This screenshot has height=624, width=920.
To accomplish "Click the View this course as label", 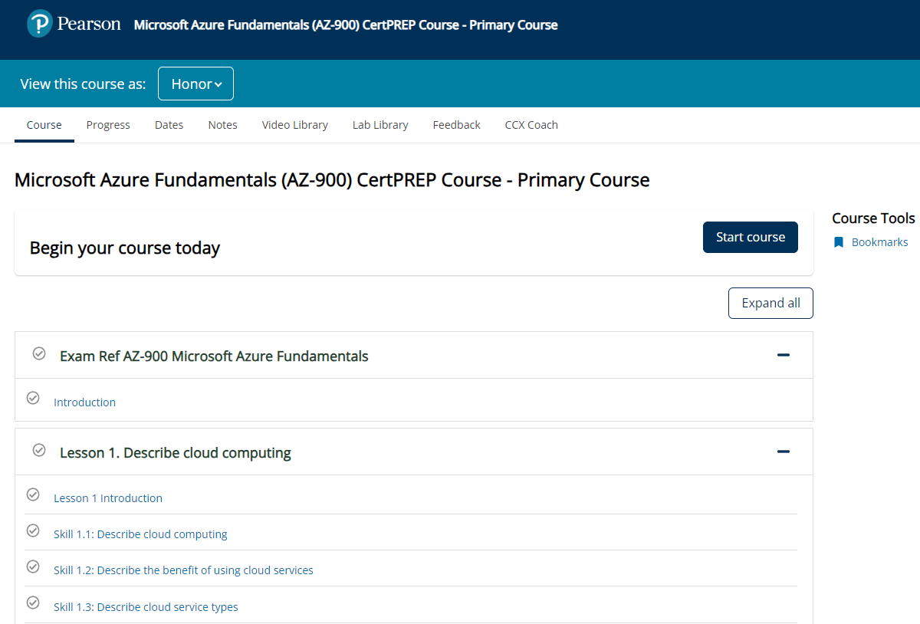I will (x=83, y=84).
